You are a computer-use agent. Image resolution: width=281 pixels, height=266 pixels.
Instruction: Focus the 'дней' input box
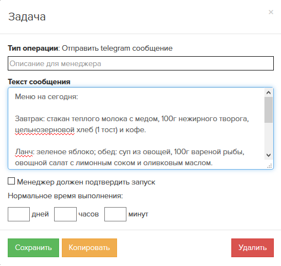[19, 214]
